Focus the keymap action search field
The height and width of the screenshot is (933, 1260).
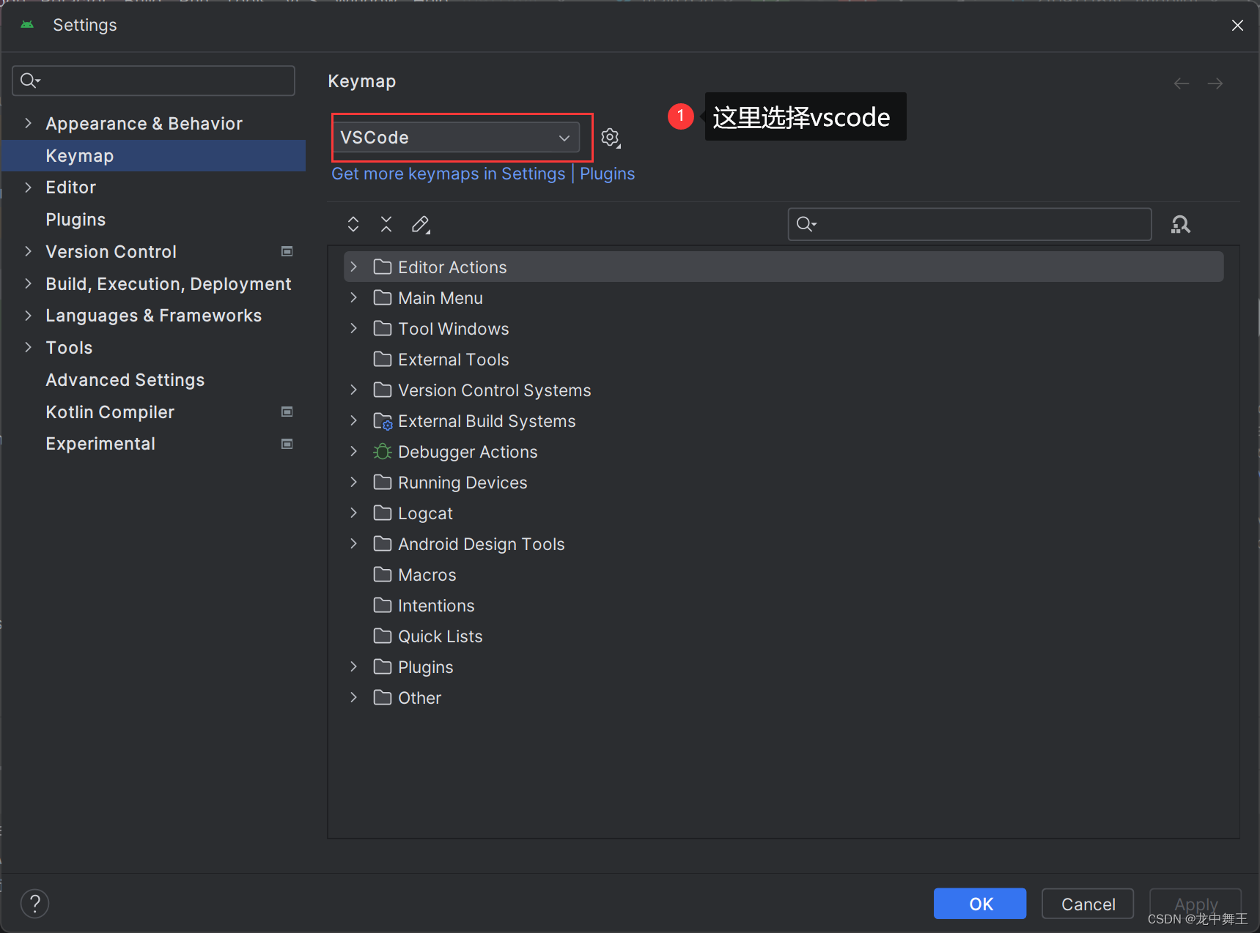(x=970, y=224)
